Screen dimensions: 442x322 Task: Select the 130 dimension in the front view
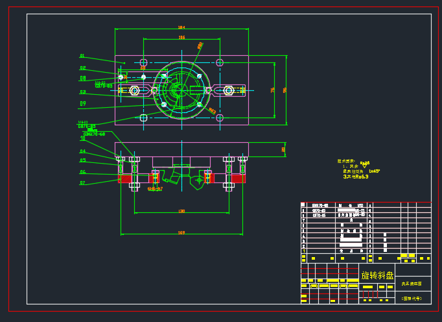[x=181, y=211]
